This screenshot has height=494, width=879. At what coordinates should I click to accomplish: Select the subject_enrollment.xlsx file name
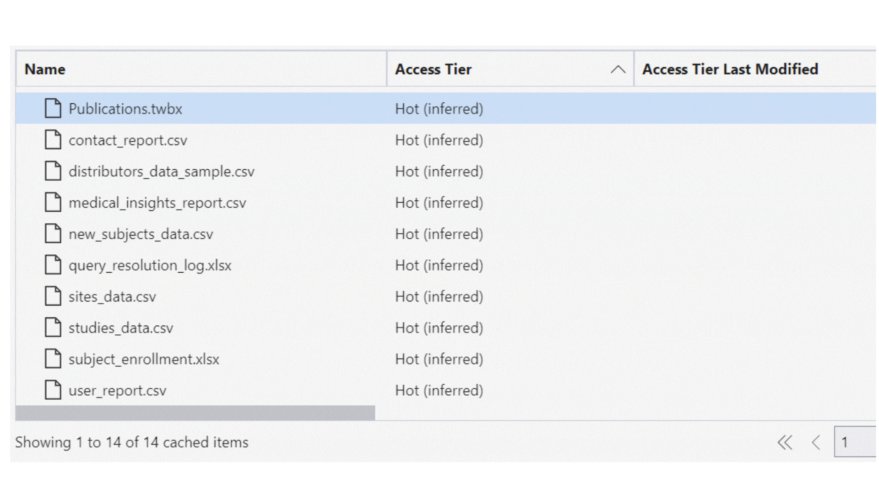(x=144, y=359)
